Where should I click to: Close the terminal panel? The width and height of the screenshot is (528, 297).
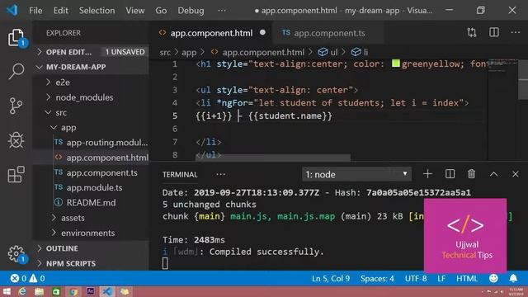(516, 174)
